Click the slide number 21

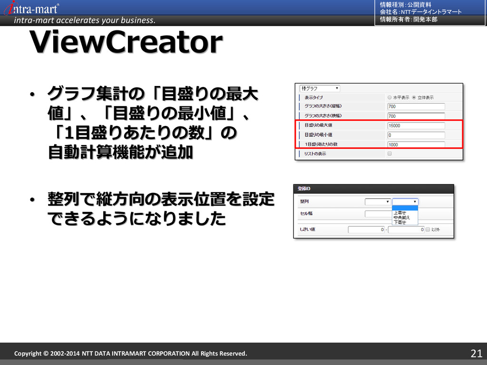476,353
